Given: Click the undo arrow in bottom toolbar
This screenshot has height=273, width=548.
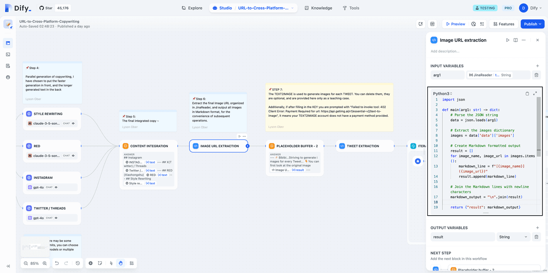Looking at the screenshot, I should click(x=57, y=264).
